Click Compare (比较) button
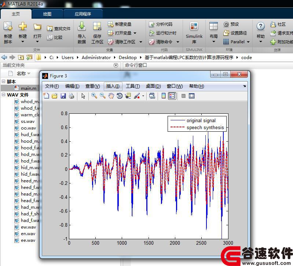 55,37
